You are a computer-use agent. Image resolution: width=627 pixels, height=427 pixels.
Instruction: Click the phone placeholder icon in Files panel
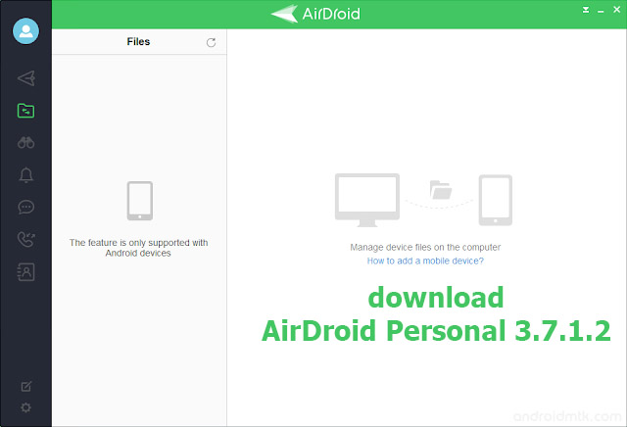pos(139,201)
